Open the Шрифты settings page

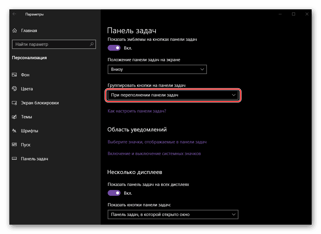coord(29,131)
